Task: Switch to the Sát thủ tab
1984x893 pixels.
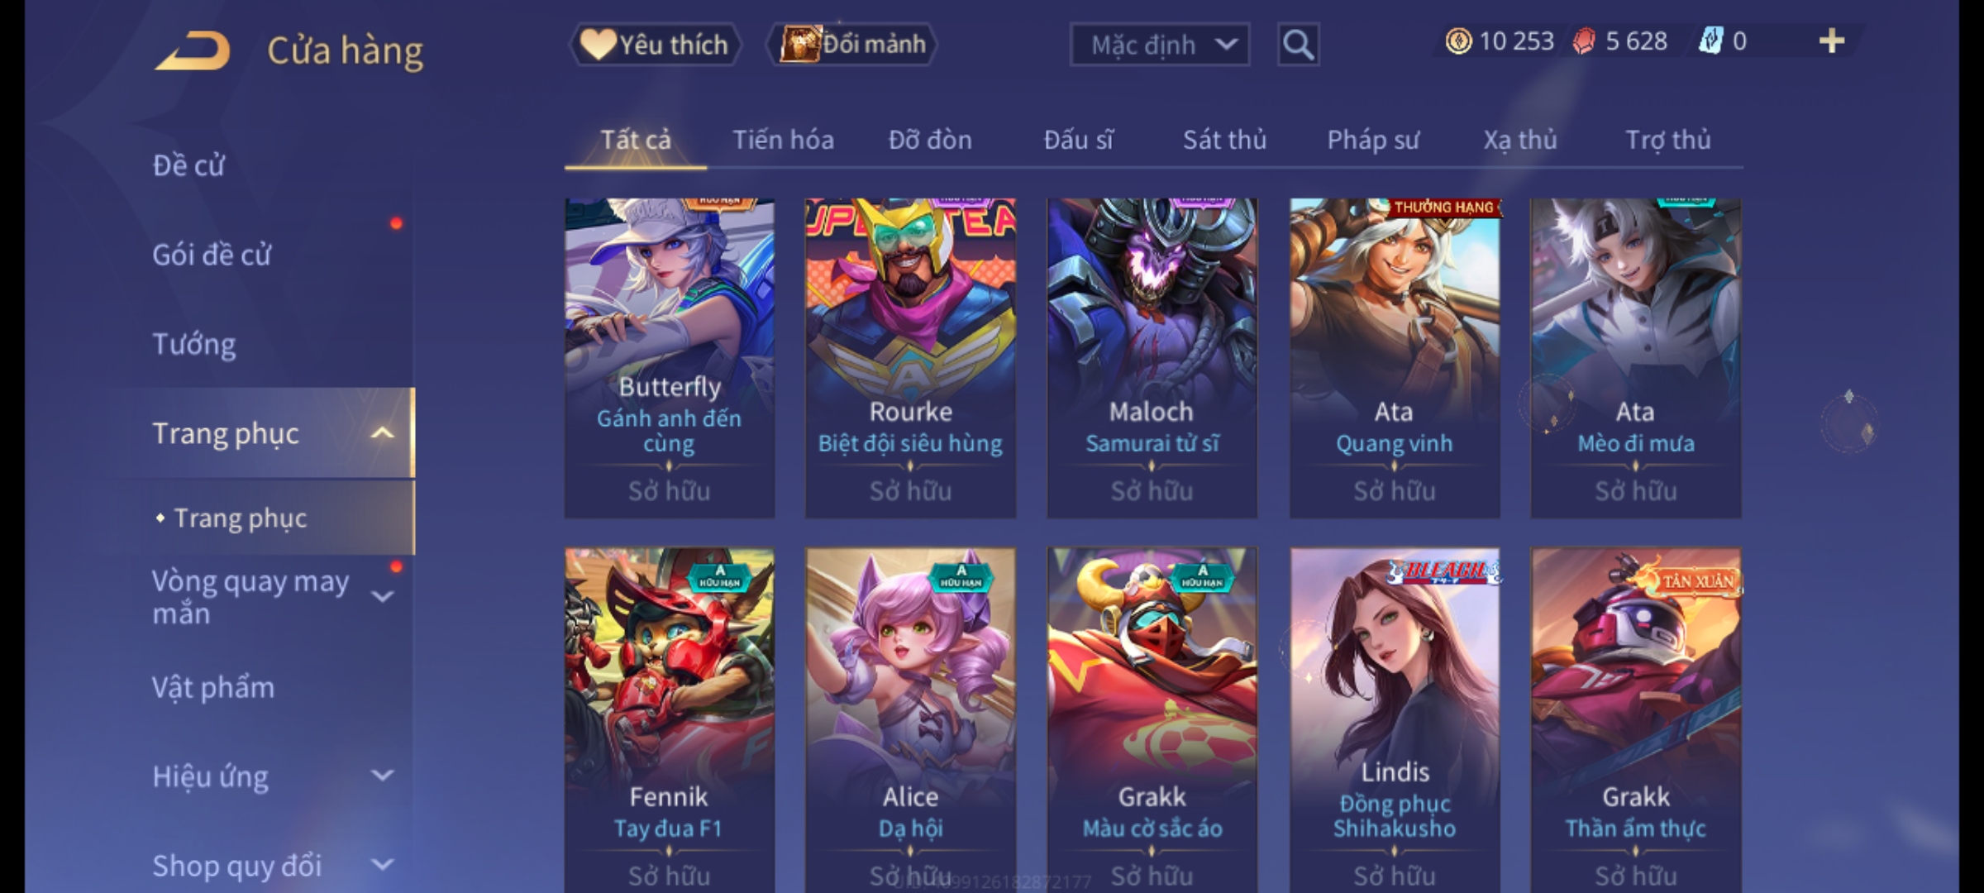Action: 1224,140
